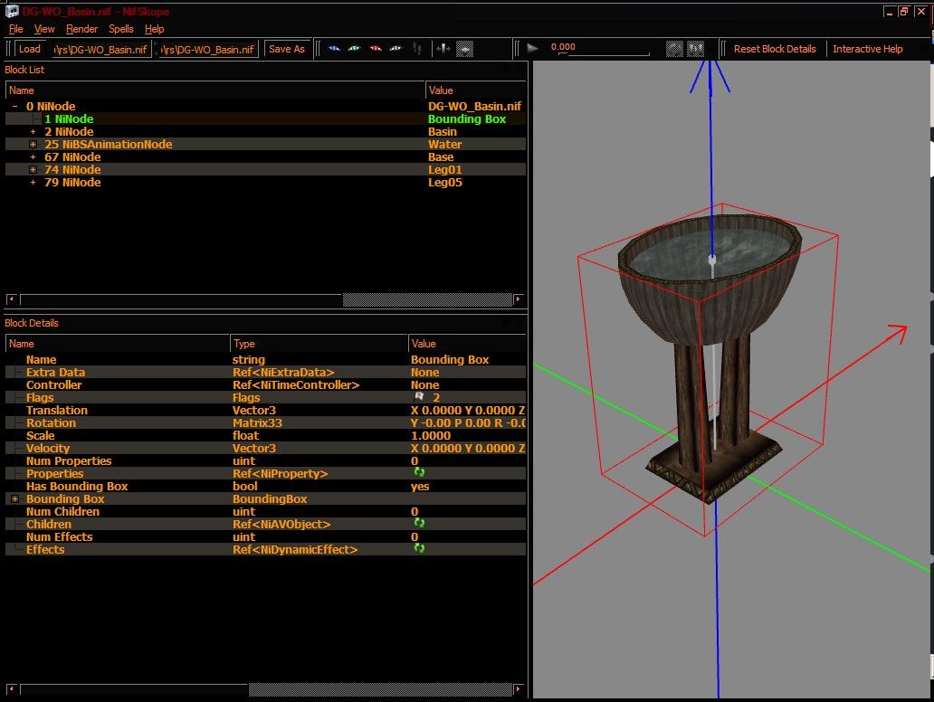
Task: Click the Save As button
Action: point(287,49)
